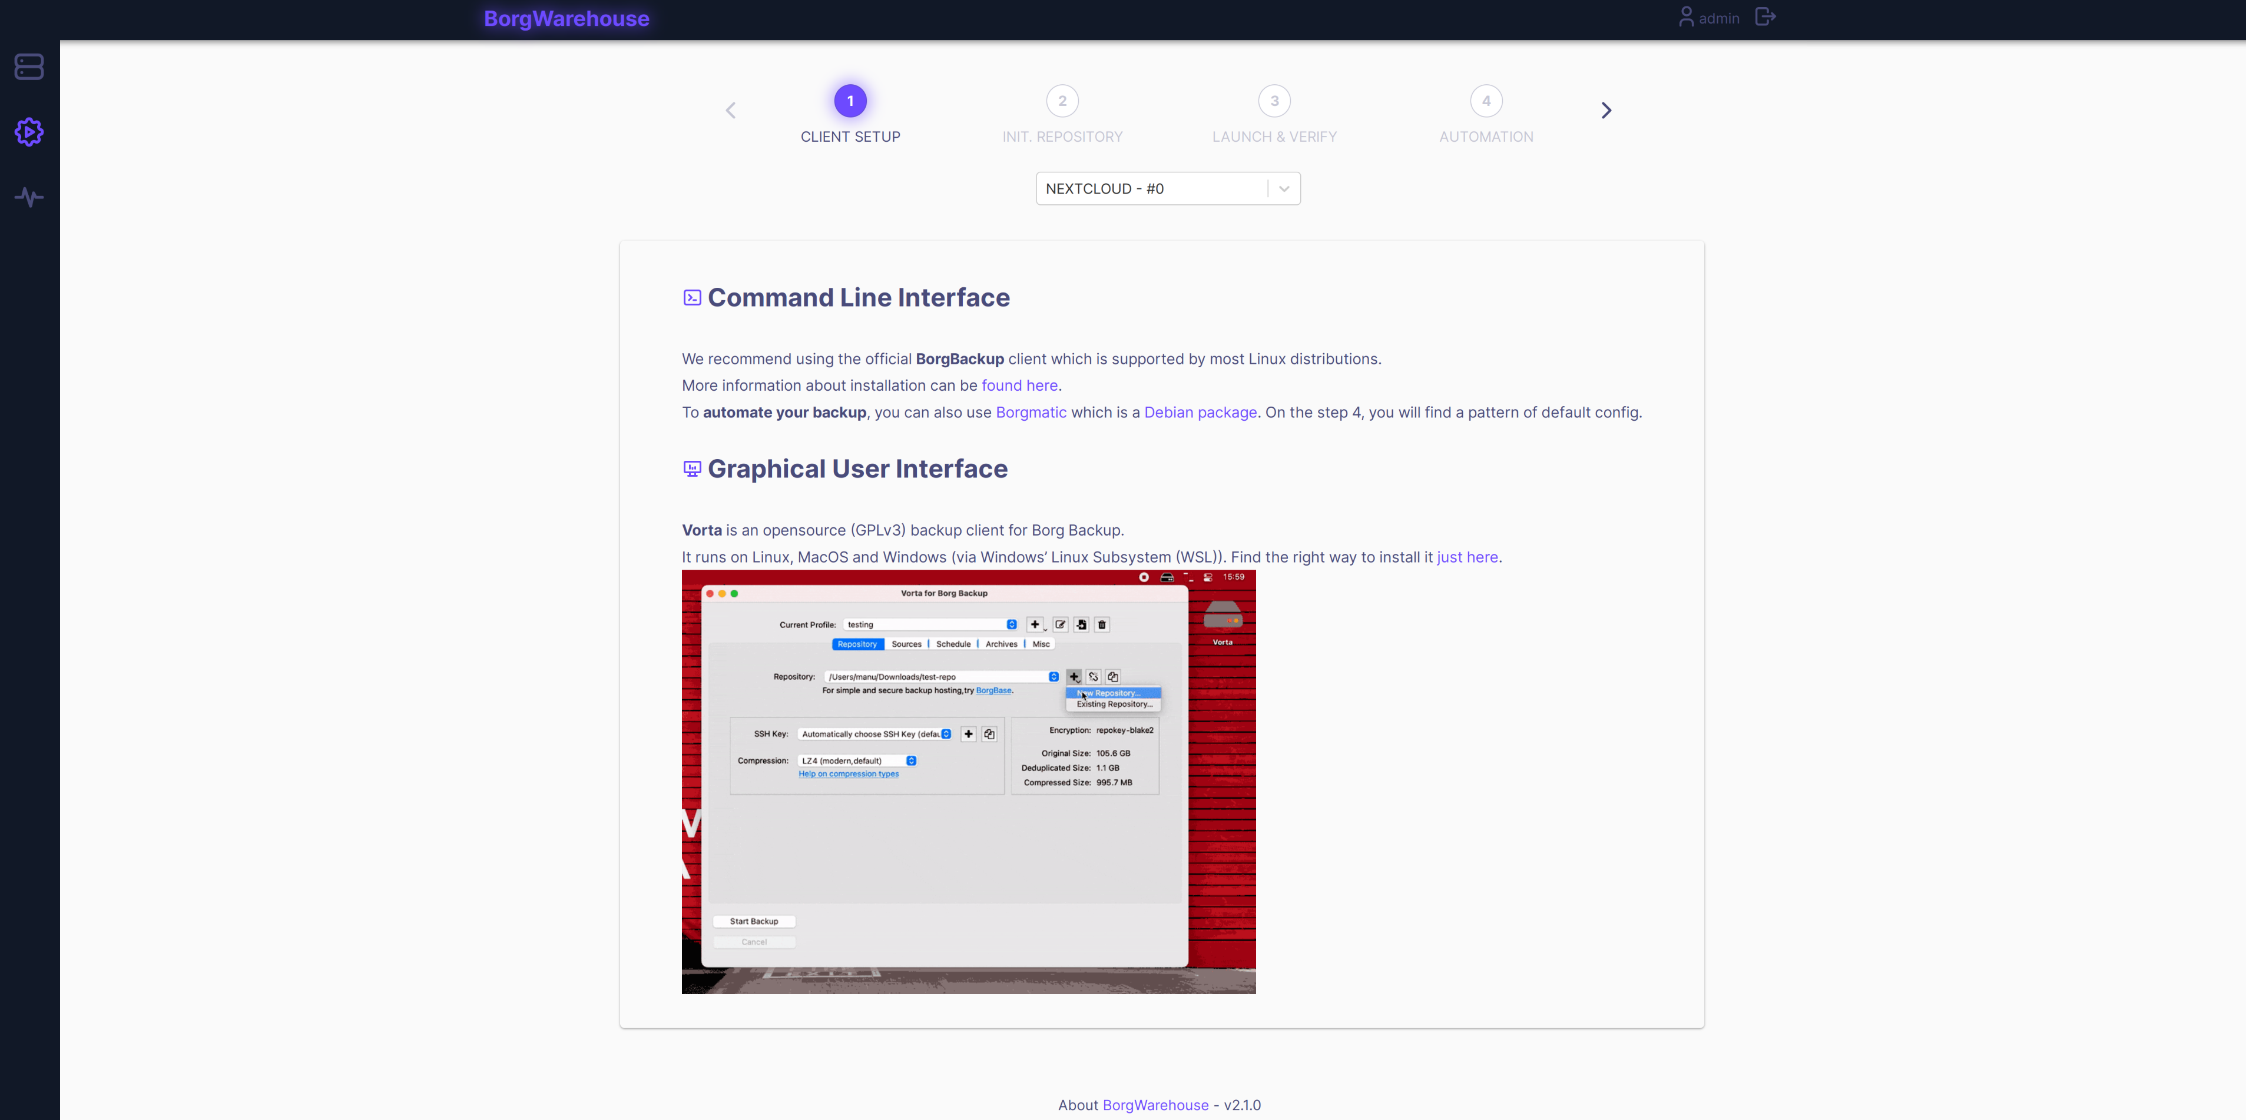The height and width of the screenshot is (1120, 2246).
Task: Open the setup wizard gear icon
Action: click(29, 132)
